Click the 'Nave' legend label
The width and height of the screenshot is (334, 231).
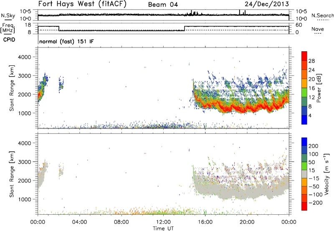pyautogui.click(x=318, y=29)
